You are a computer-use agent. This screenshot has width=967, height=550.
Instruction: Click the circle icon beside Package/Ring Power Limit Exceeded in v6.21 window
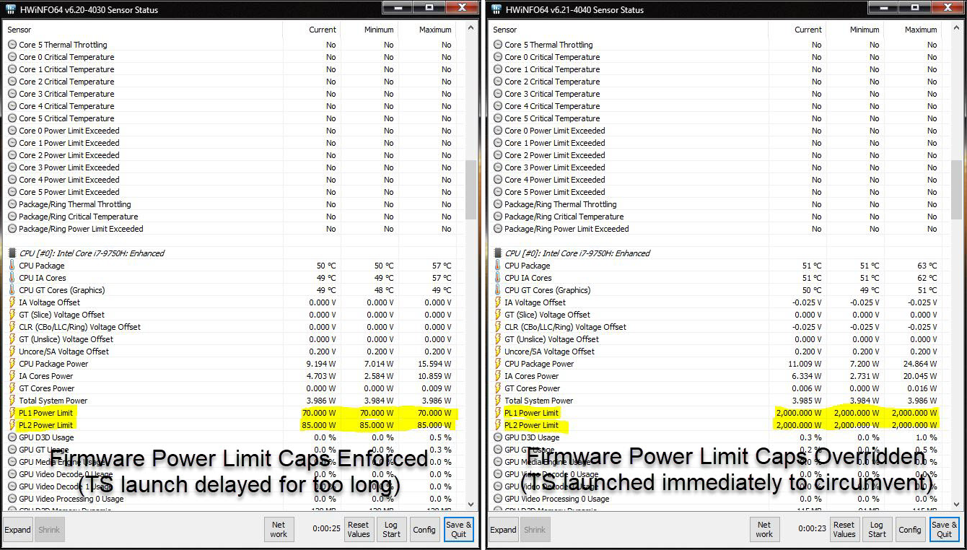(497, 229)
